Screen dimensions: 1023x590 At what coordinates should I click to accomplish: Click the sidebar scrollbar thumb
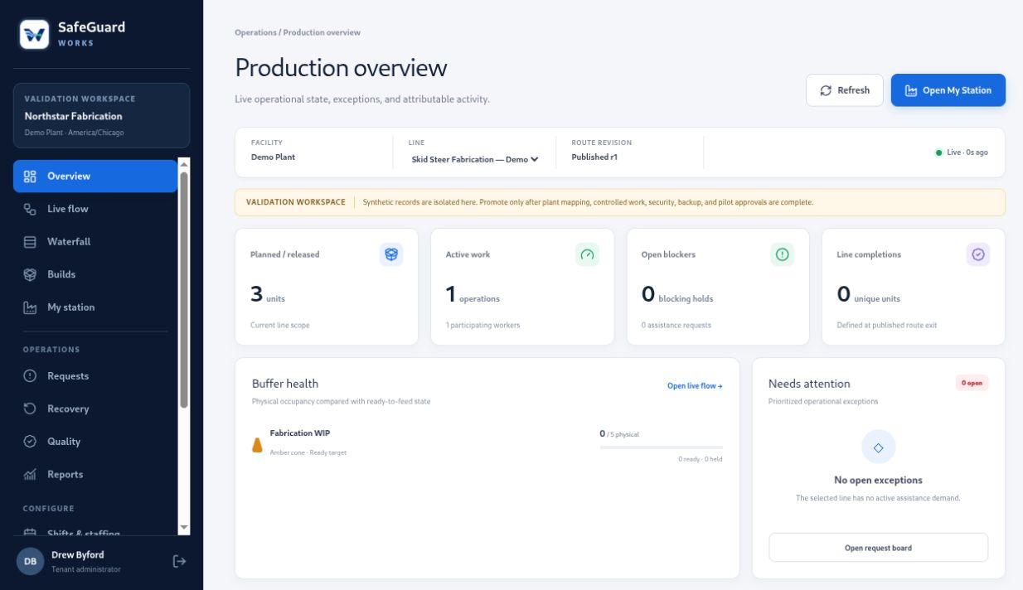pos(184,289)
